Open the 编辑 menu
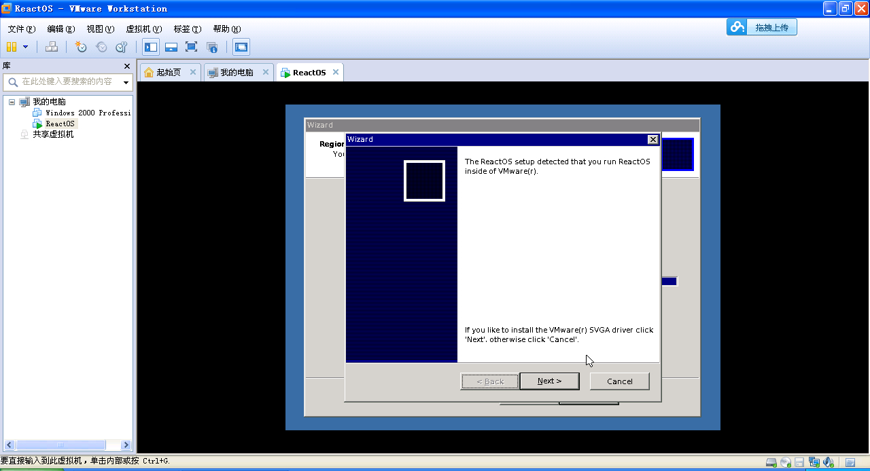 [x=61, y=29]
